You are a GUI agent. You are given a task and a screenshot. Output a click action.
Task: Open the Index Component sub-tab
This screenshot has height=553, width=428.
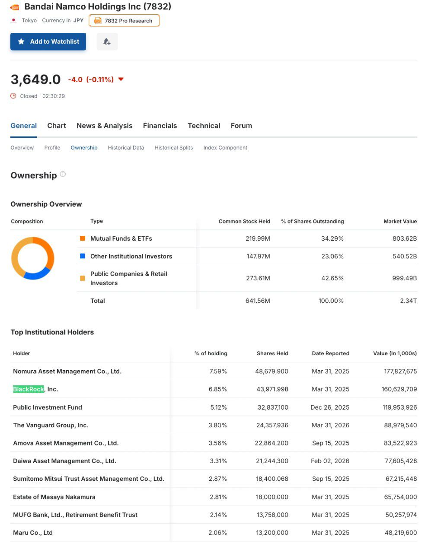click(225, 148)
